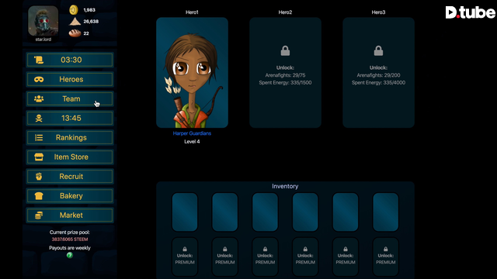This screenshot has height=279, width=497.
Task: Click the sixth locked PREMIUM inventory slot
Action: 386,257
